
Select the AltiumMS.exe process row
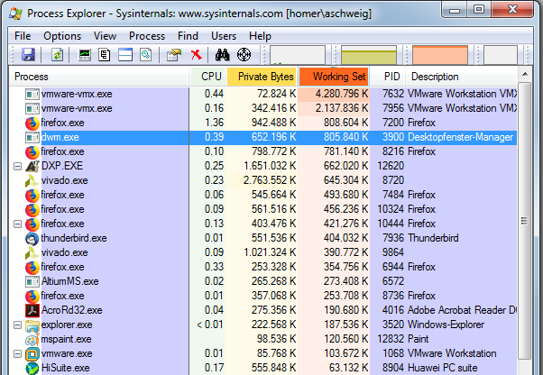pos(263,281)
